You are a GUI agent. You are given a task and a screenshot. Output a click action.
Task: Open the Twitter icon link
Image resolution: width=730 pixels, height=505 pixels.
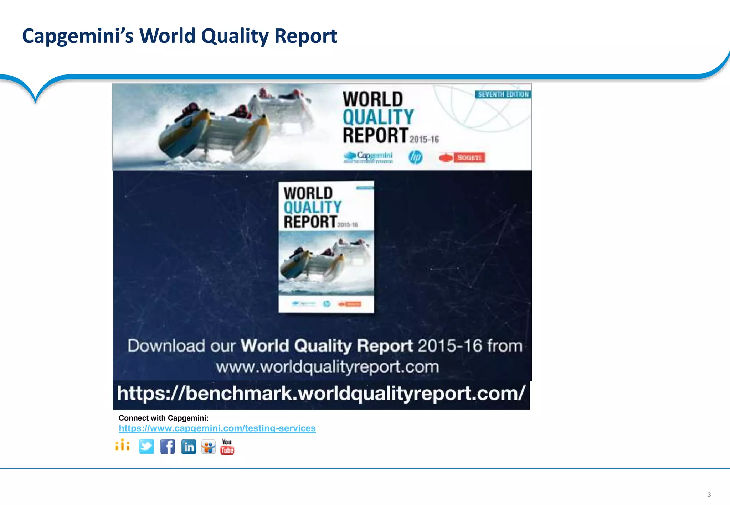146,446
